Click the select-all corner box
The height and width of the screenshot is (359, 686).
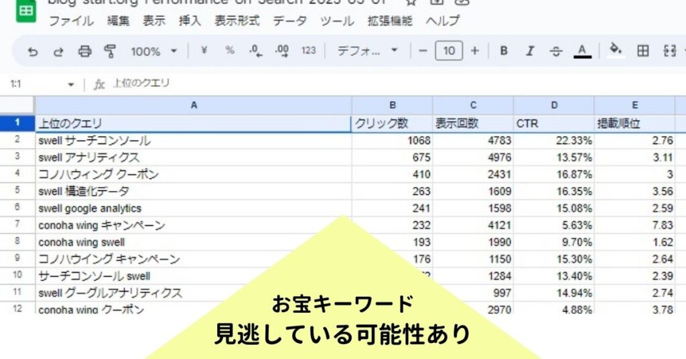click(x=17, y=105)
